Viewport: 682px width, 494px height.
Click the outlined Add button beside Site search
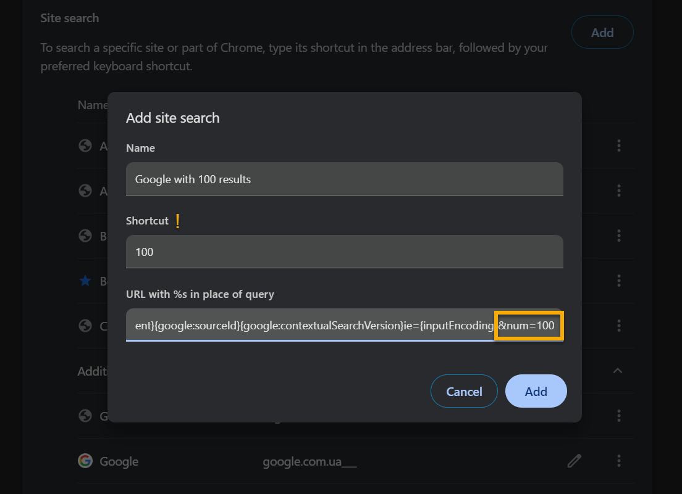click(x=602, y=33)
